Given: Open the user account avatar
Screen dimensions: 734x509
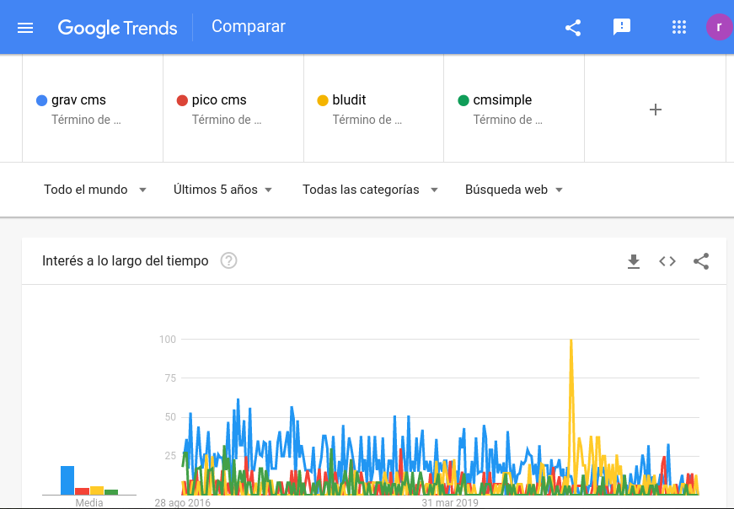Looking at the screenshot, I should click(718, 27).
